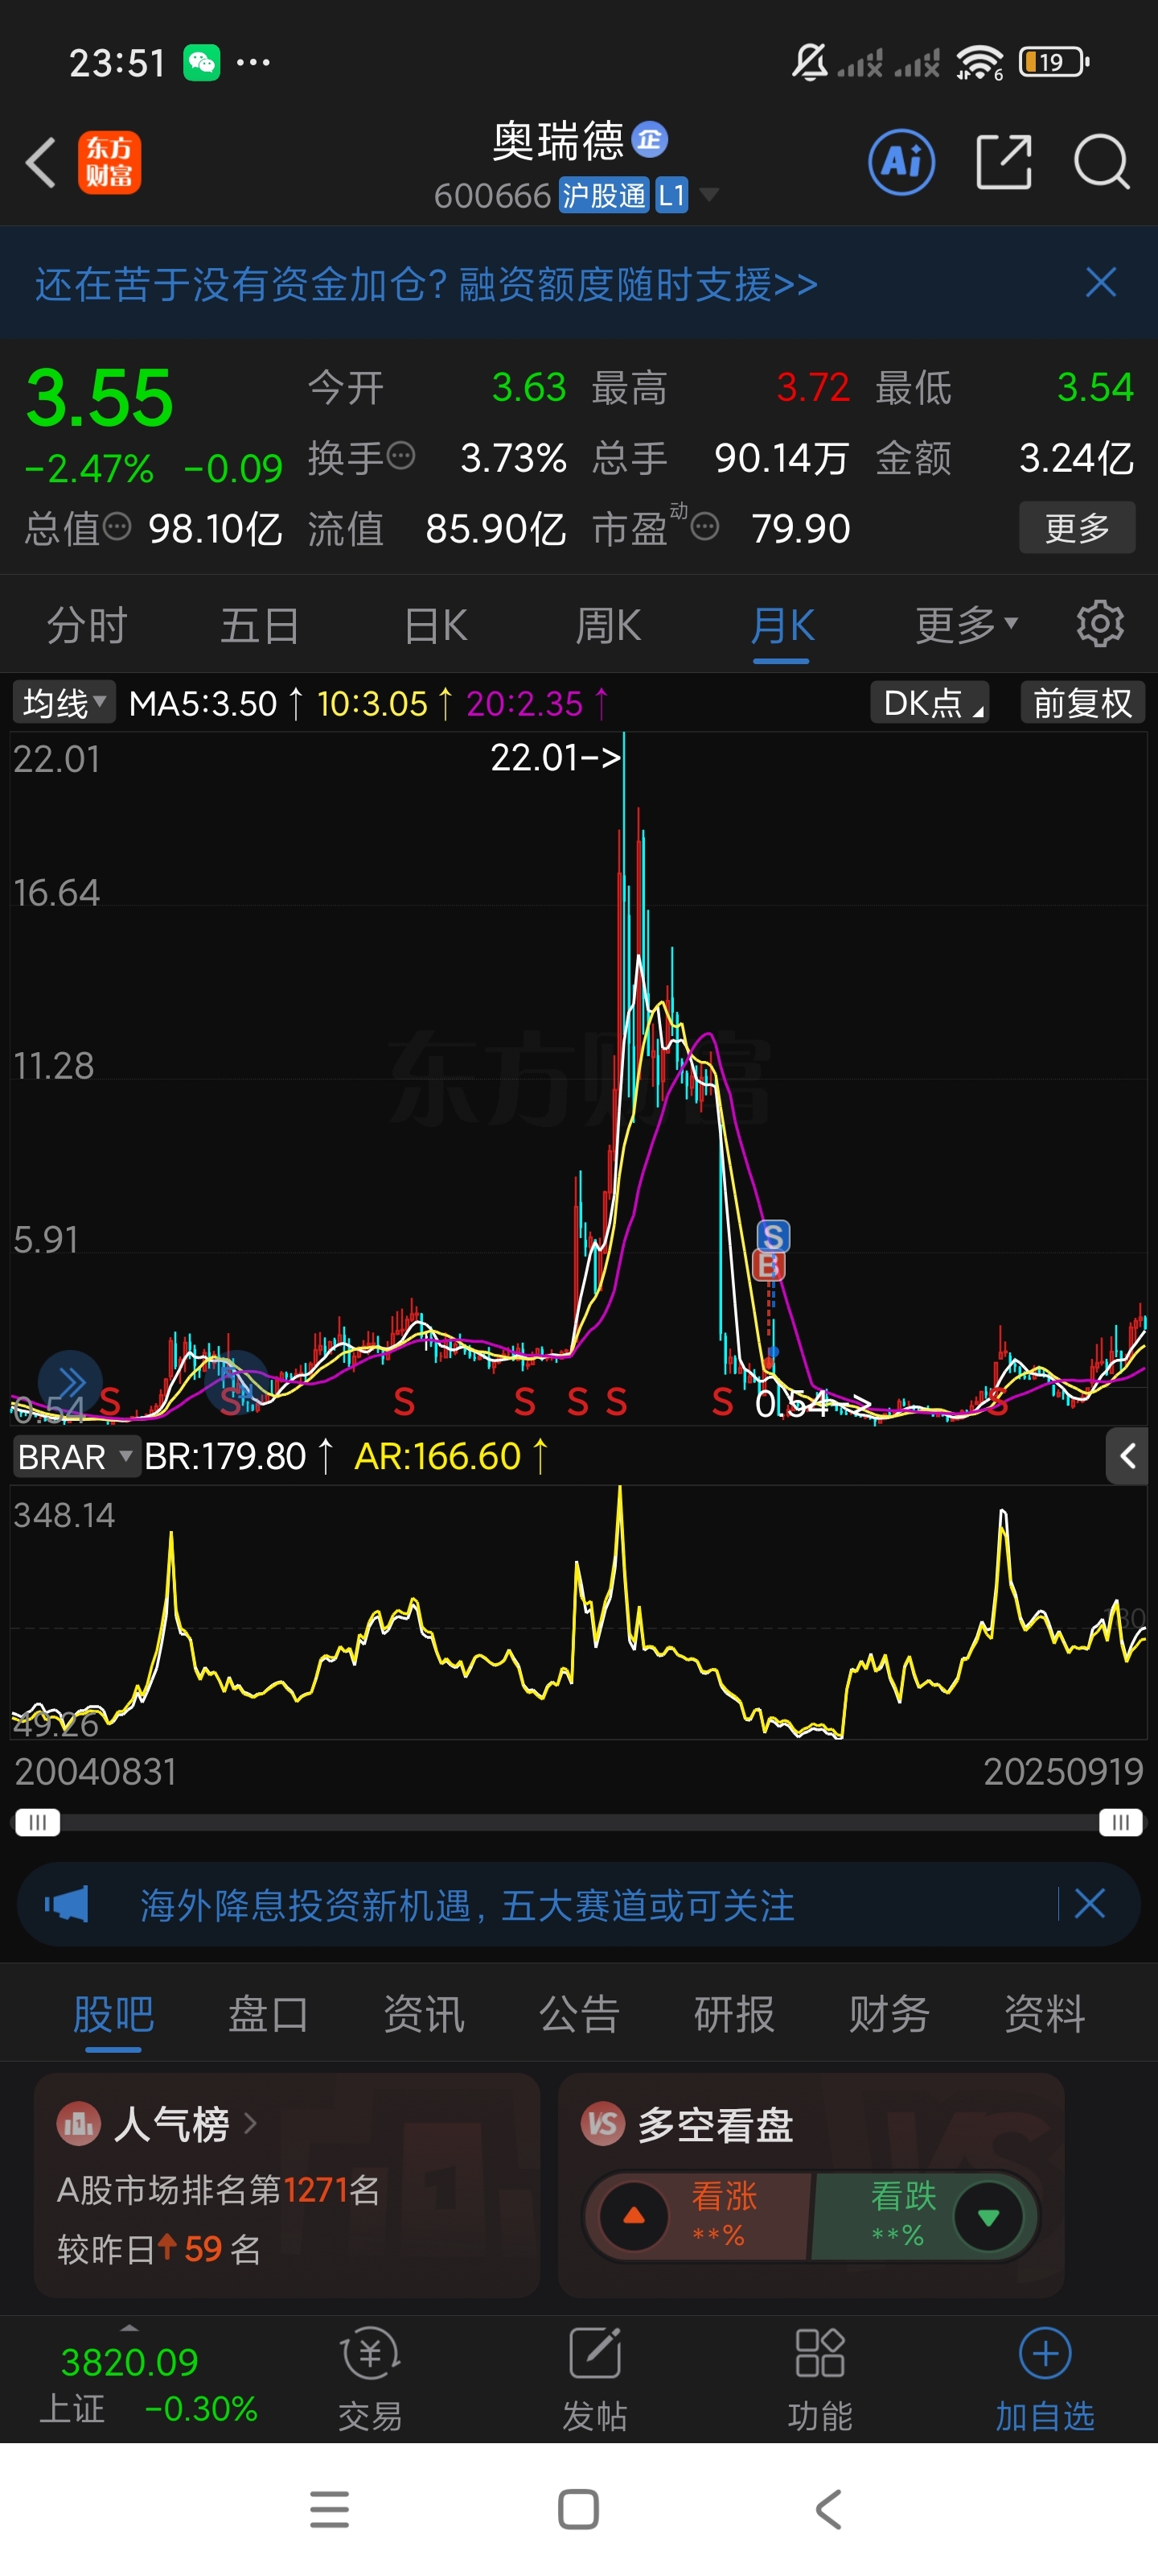Tap 加自选 add to watchlist

[1044, 2380]
